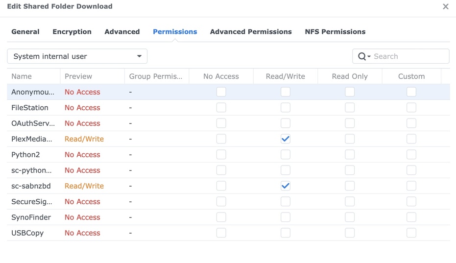Screen dimensions: 456x263
Task: Open the Encryption tab
Action: click(72, 32)
